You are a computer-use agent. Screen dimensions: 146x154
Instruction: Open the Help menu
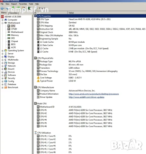pyautogui.click(x=37, y=4)
